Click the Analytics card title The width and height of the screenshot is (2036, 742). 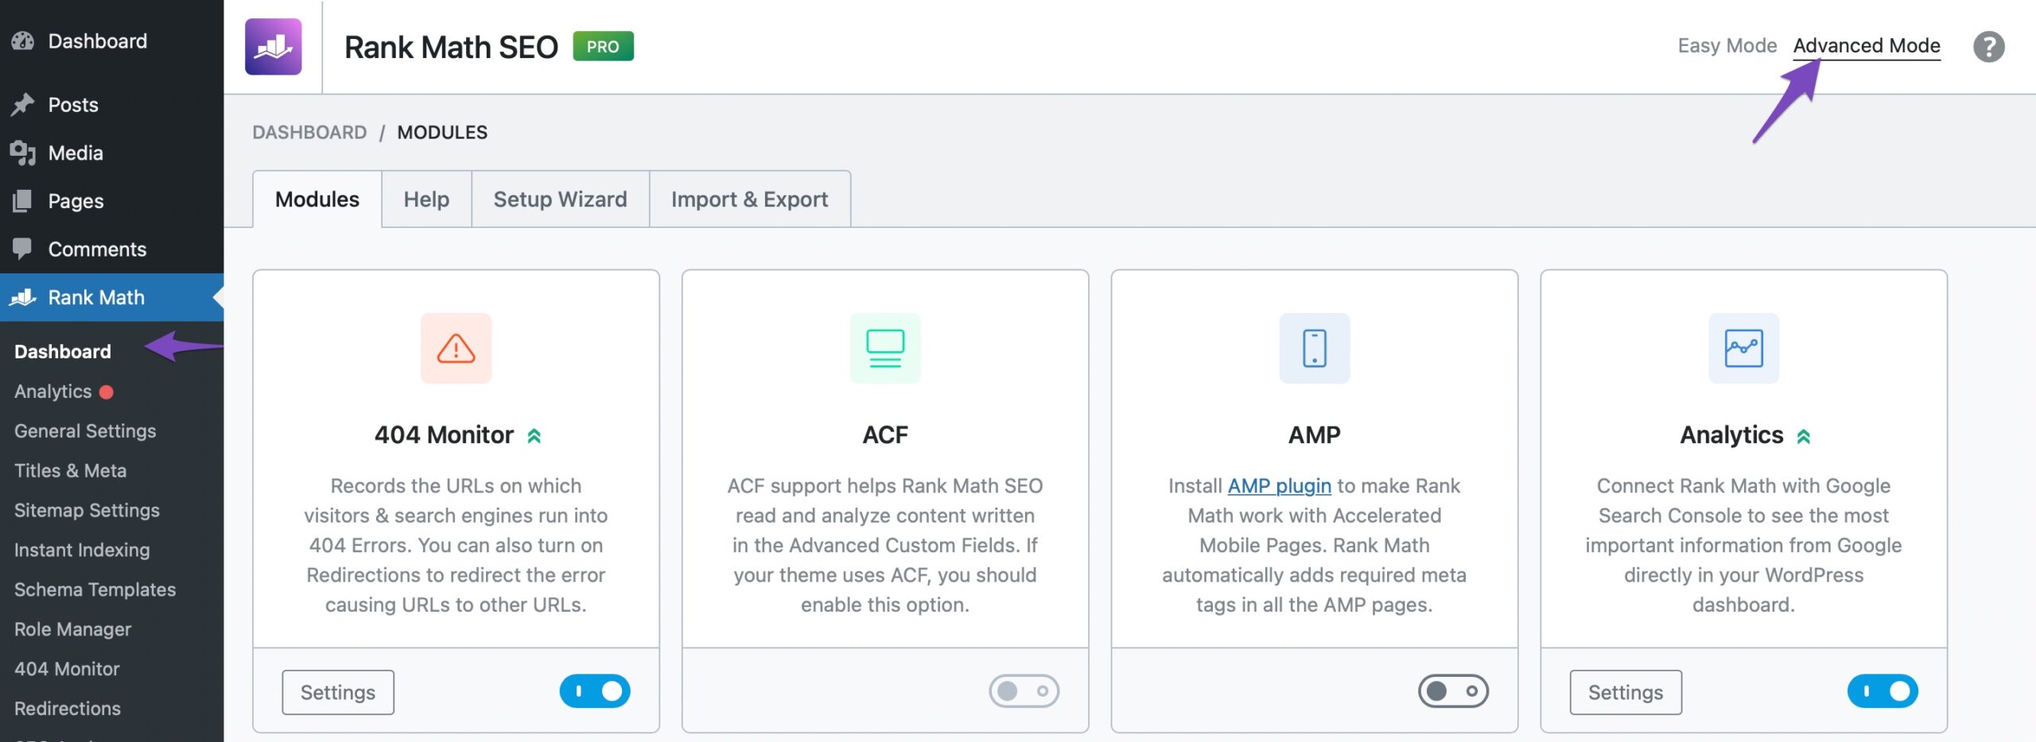point(1731,435)
